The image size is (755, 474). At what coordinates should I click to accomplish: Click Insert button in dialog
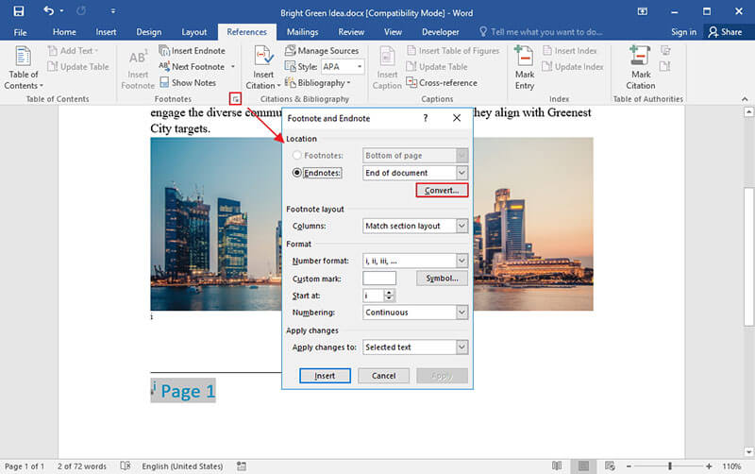coord(325,376)
